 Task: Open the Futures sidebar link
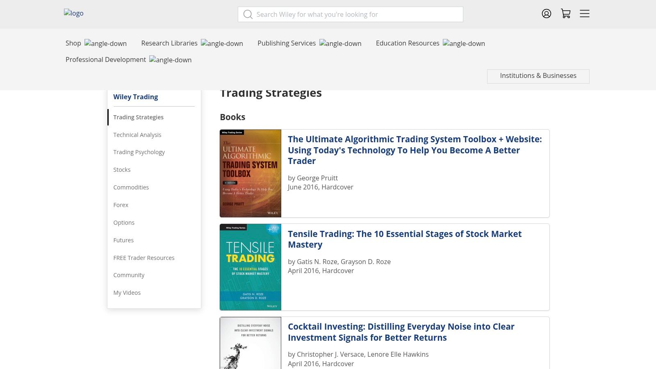point(123,240)
